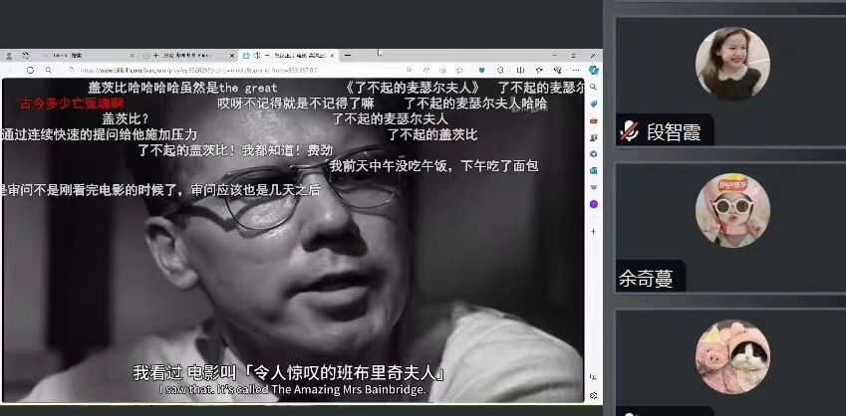
Task: Open the browser three-dot settings menu
Action: tap(576, 70)
